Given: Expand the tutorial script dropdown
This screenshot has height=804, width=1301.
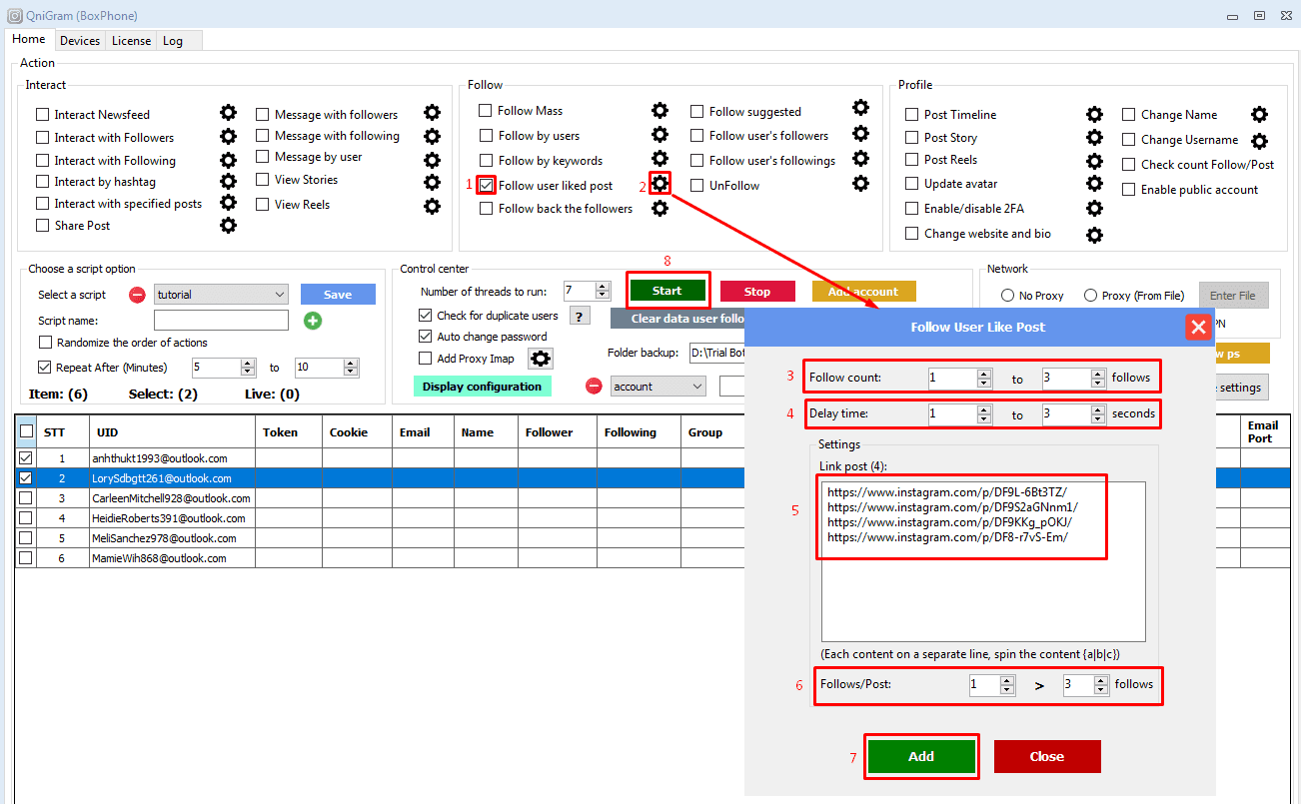Looking at the screenshot, I should pos(279,295).
